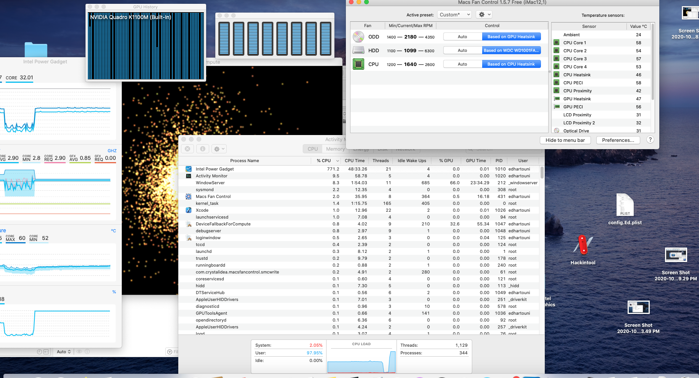Click the temperature sensors list scrollbar
Viewport: 699px width, 378px height.
point(653,62)
